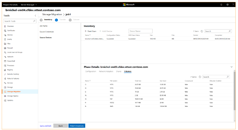This screenshot has width=238, height=130.
Task: Open the Services tool icon
Action: pyautogui.click(x=5, y=83)
